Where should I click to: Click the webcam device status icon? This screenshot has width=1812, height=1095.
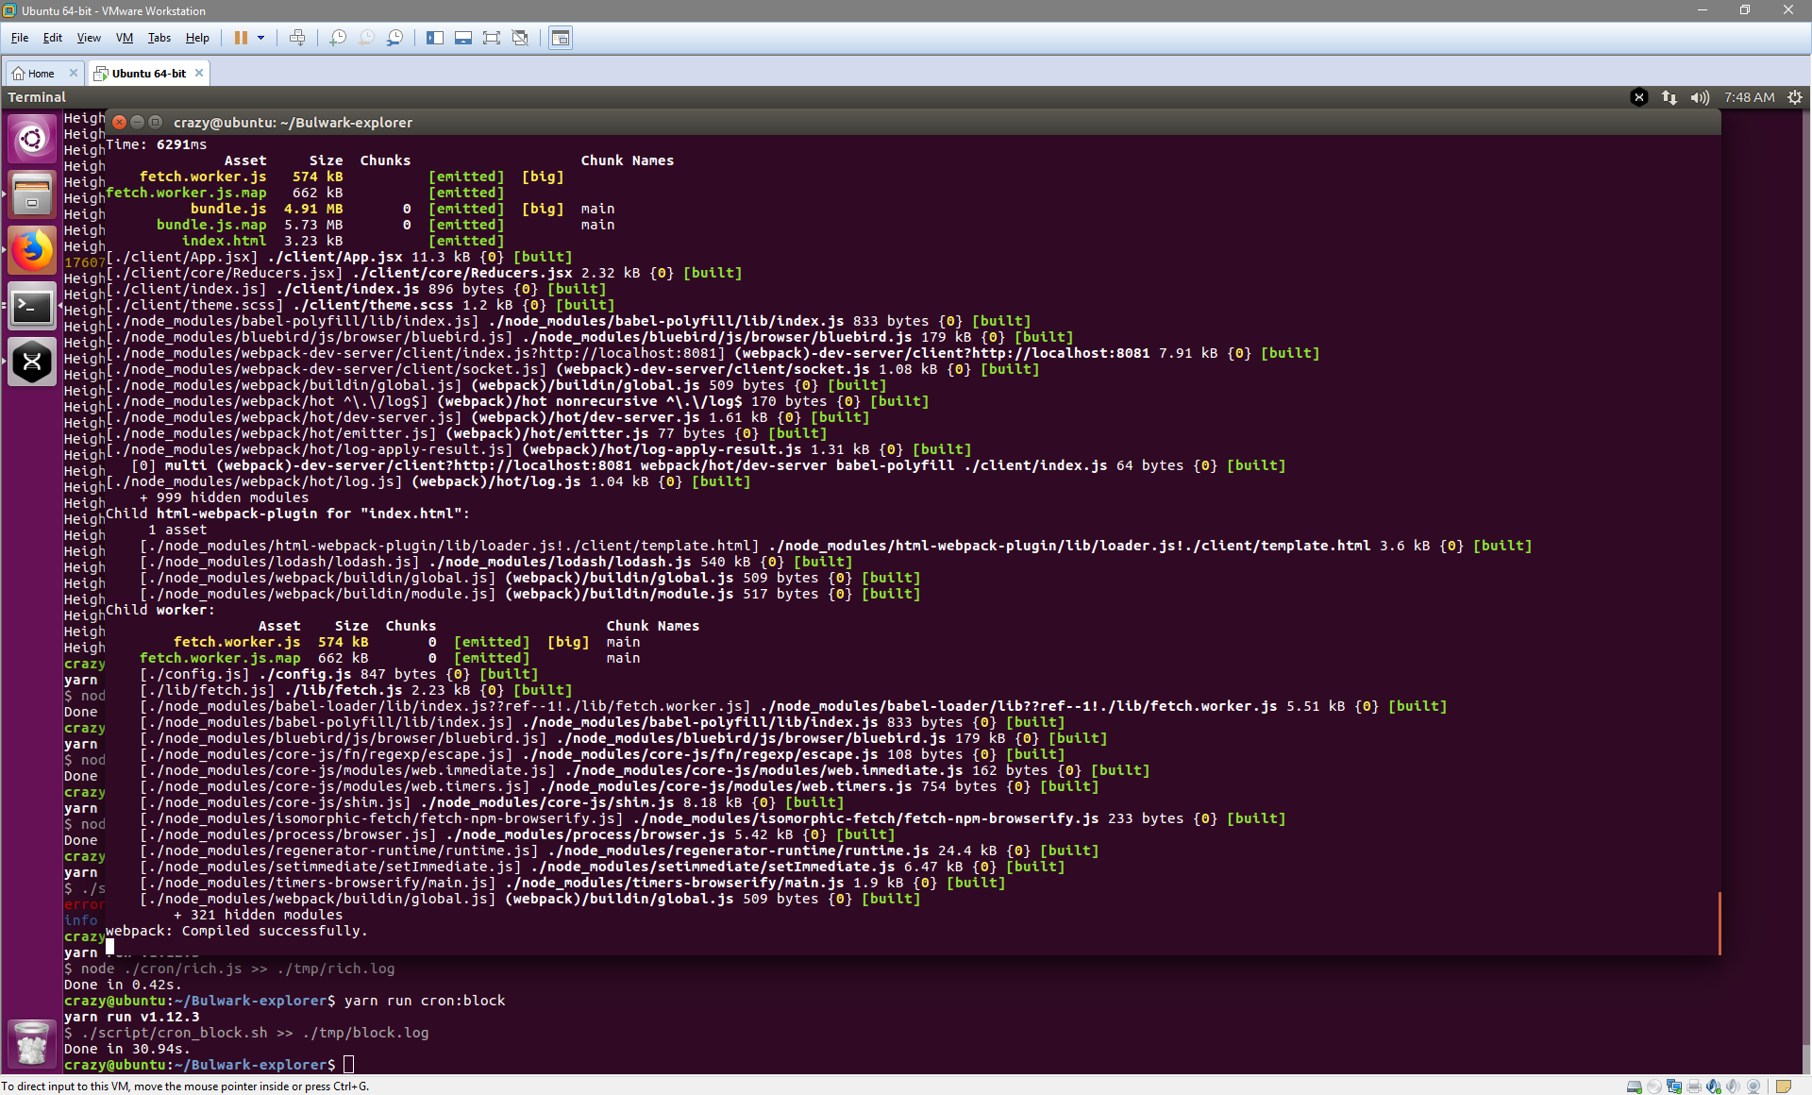point(1753,1087)
